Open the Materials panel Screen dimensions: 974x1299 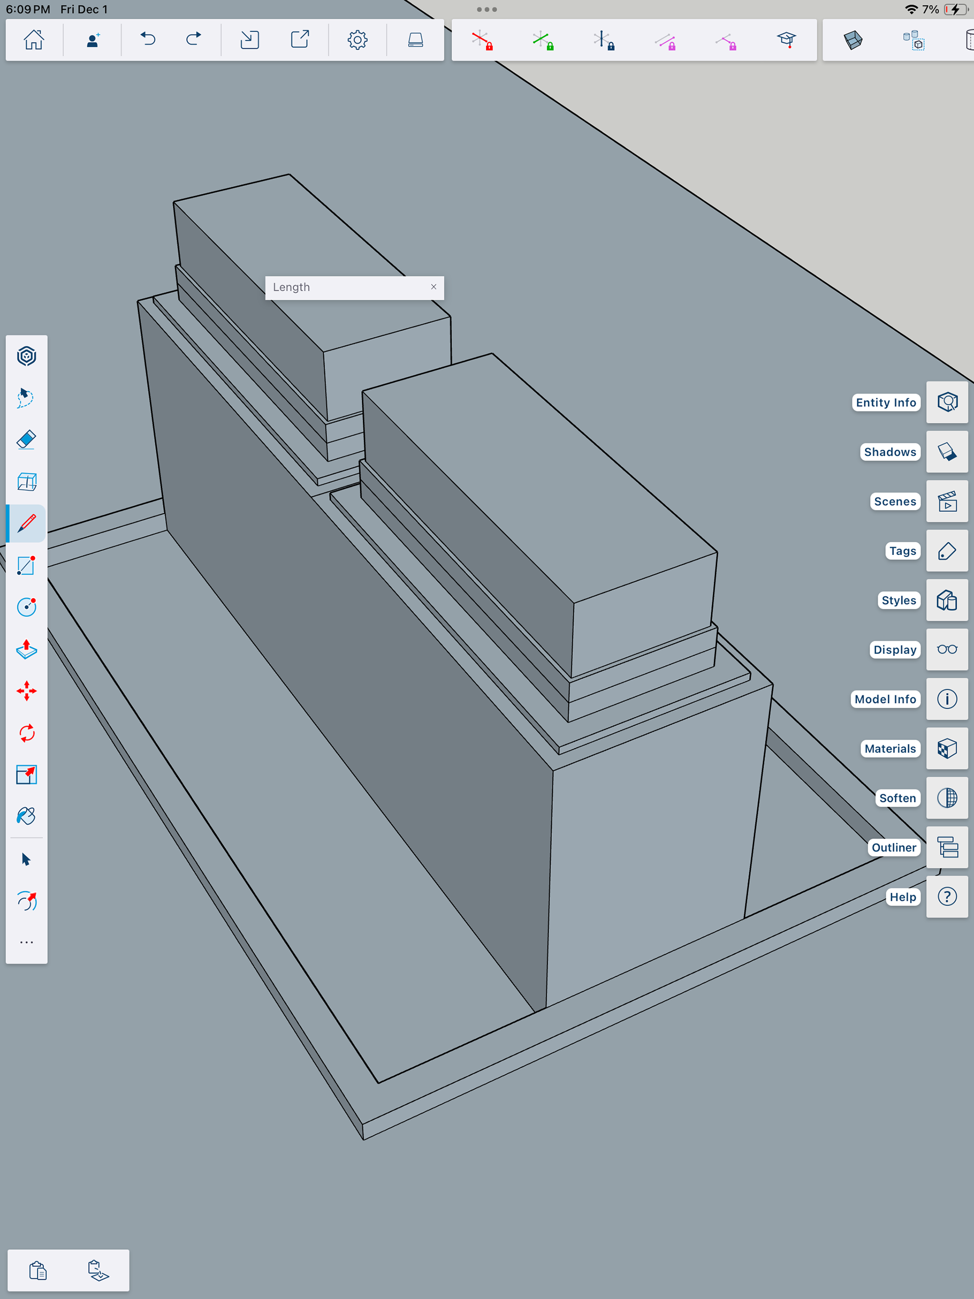click(x=947, y=749)
